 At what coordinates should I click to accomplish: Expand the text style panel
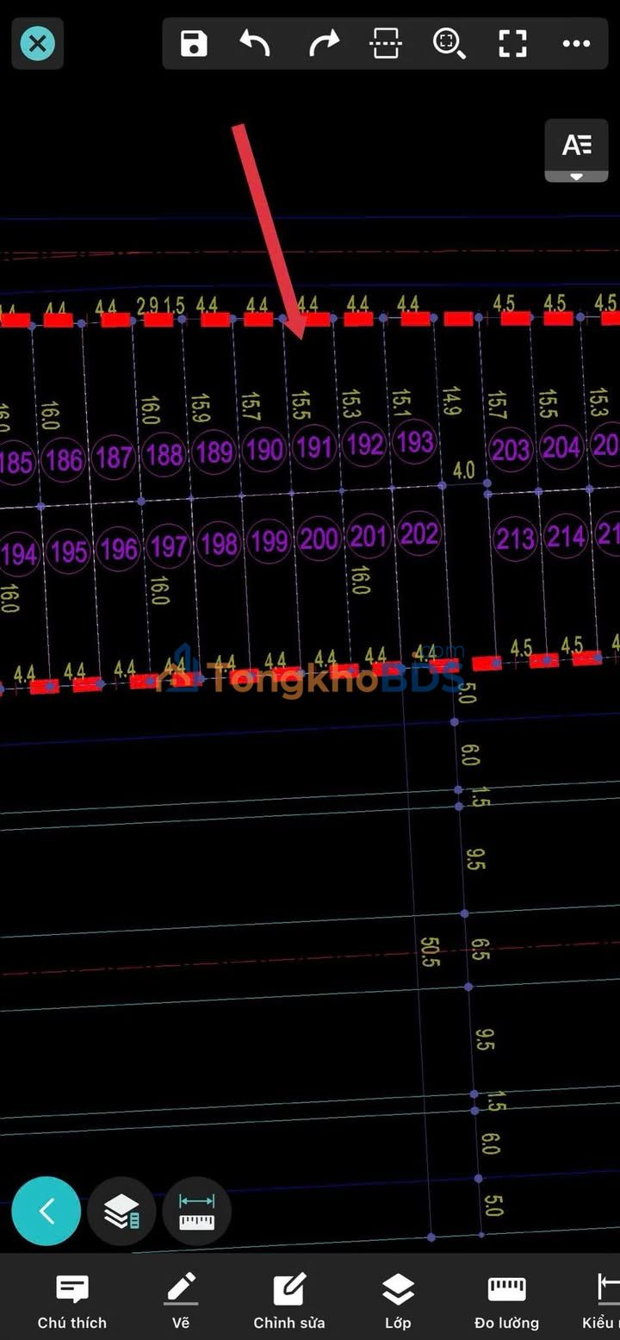coord(576,150)
